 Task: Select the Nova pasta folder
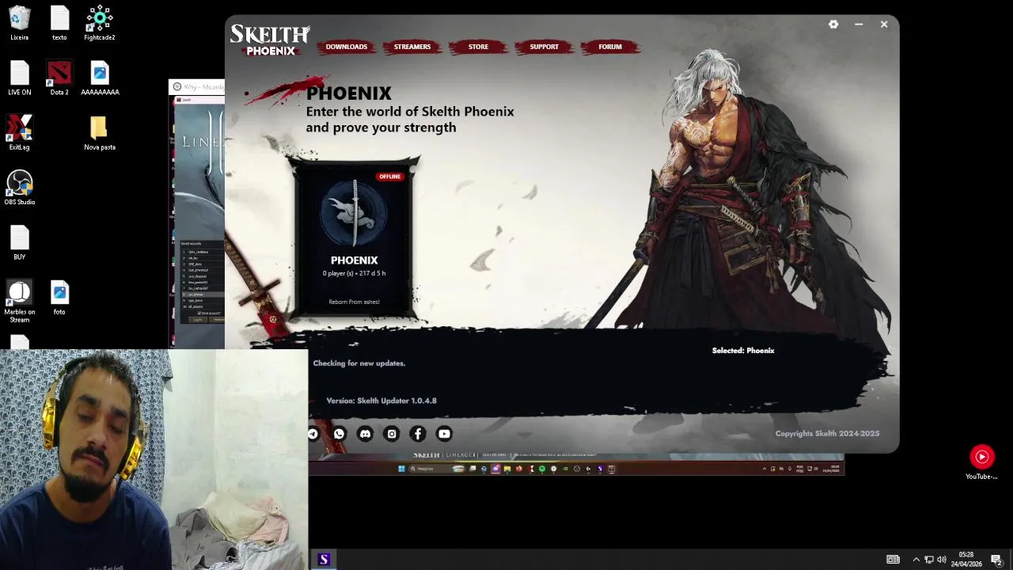[x=100, y=133]
